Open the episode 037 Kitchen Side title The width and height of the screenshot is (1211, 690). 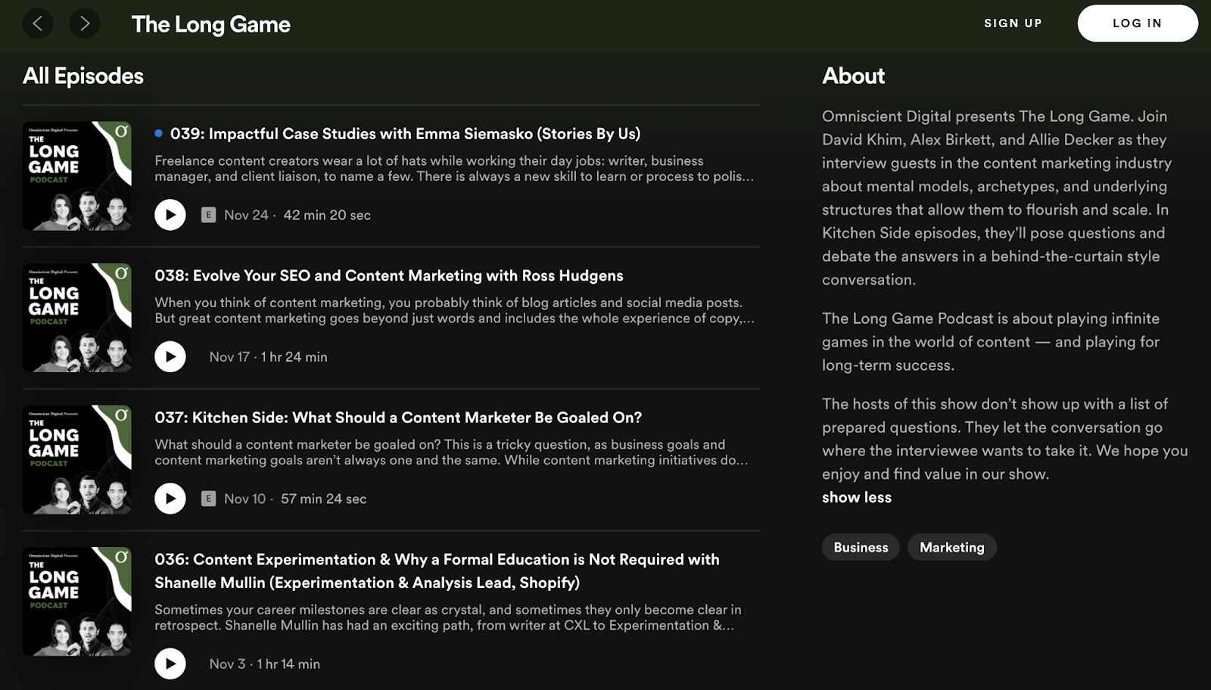[398, 418]
